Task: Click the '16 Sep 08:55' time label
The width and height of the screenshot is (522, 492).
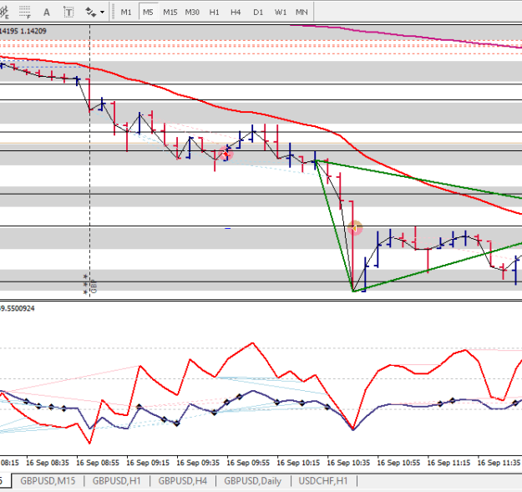Action: pyautogui.click(x=98, y=463)
